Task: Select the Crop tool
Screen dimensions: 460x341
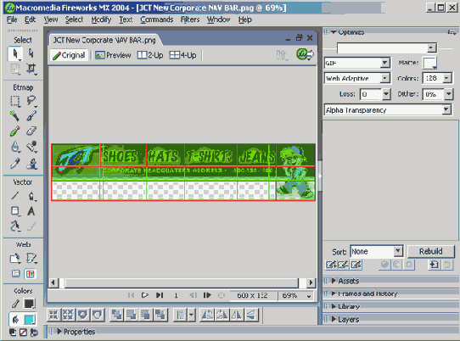Action: click(x=31, y=70)
